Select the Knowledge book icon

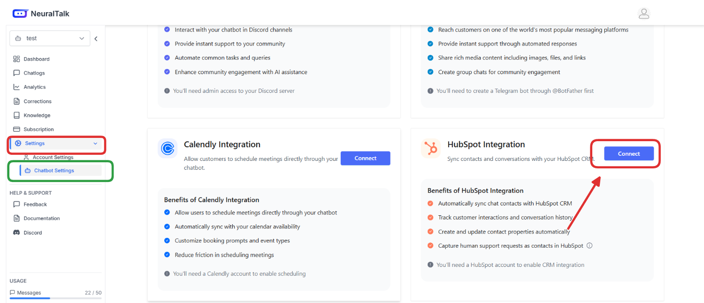point(16,115)
